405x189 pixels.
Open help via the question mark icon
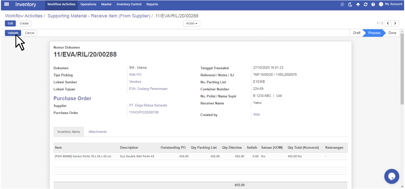pos(373,4)
